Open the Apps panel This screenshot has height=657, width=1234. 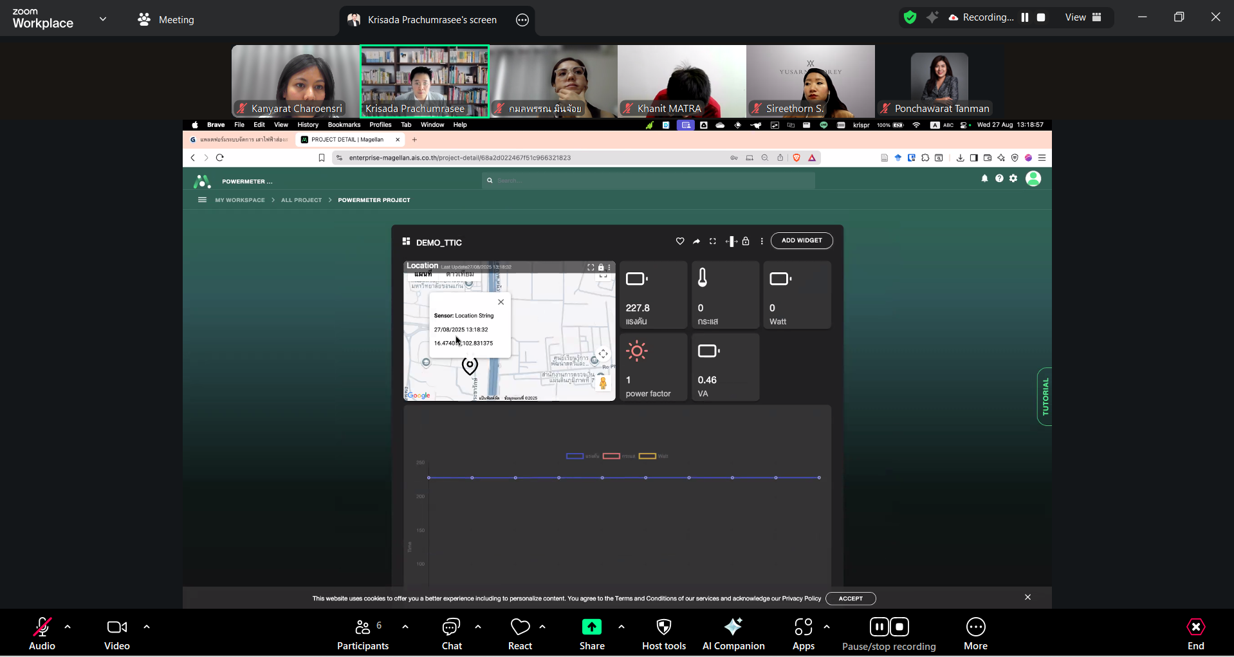[x=803, y=634]
